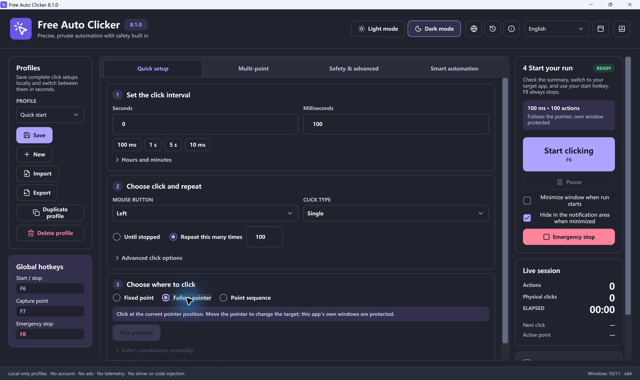Click the Start / stop F6 hotkey field

tap(50, 288)
